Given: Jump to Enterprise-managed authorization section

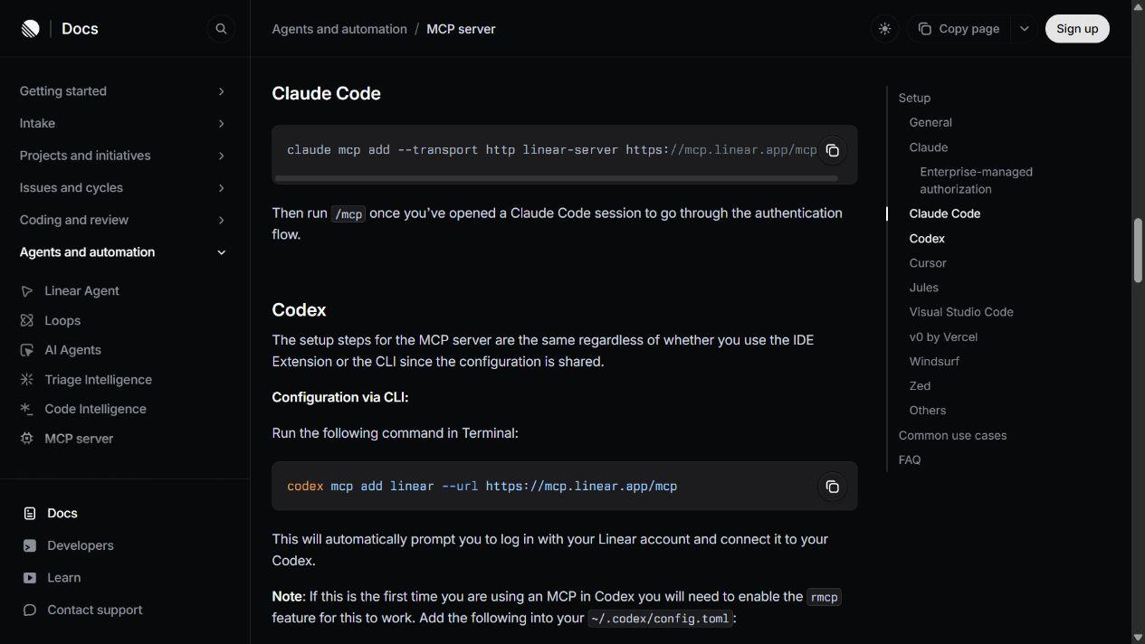Looking at the screenshot, I should pos(976,180).
